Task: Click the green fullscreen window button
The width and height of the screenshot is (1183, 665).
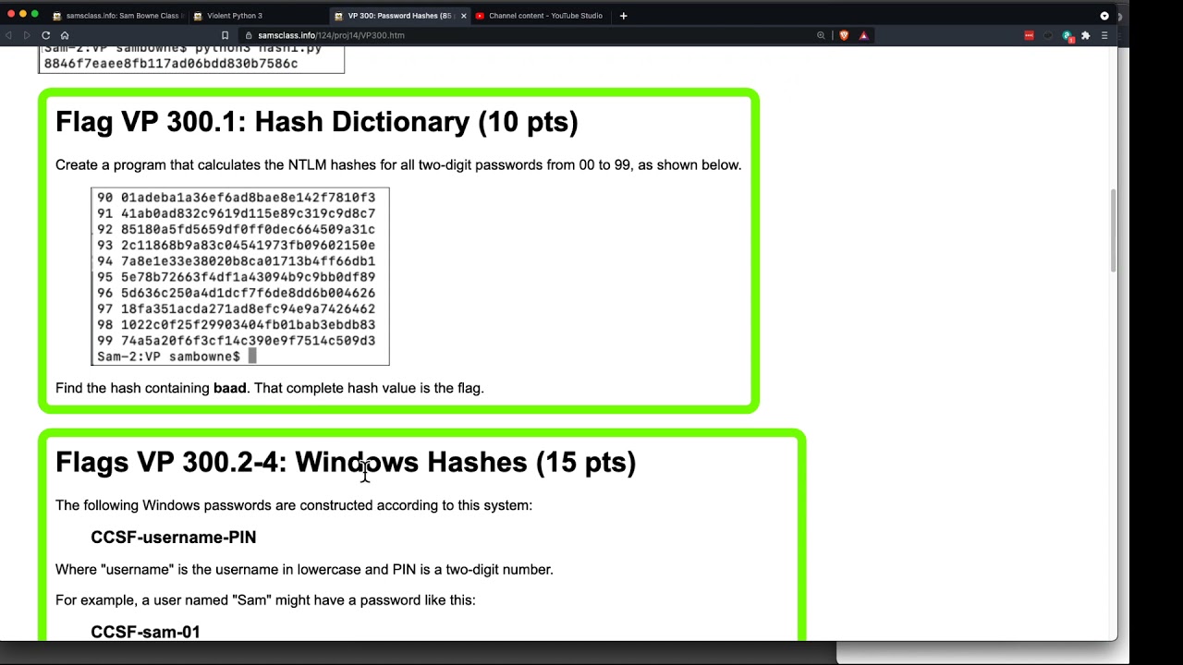Action: 35,15
